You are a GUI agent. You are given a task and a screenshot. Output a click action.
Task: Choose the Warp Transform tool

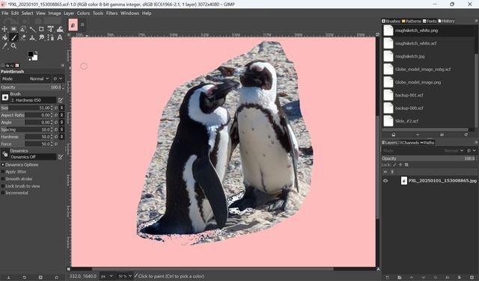point(60,29)
